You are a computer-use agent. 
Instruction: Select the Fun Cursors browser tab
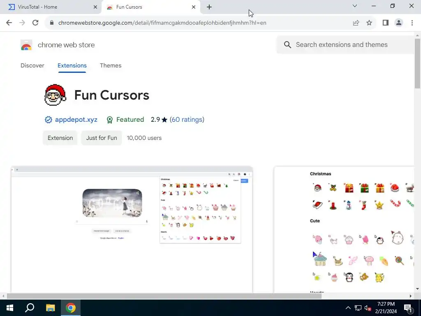tap(150, 7)
